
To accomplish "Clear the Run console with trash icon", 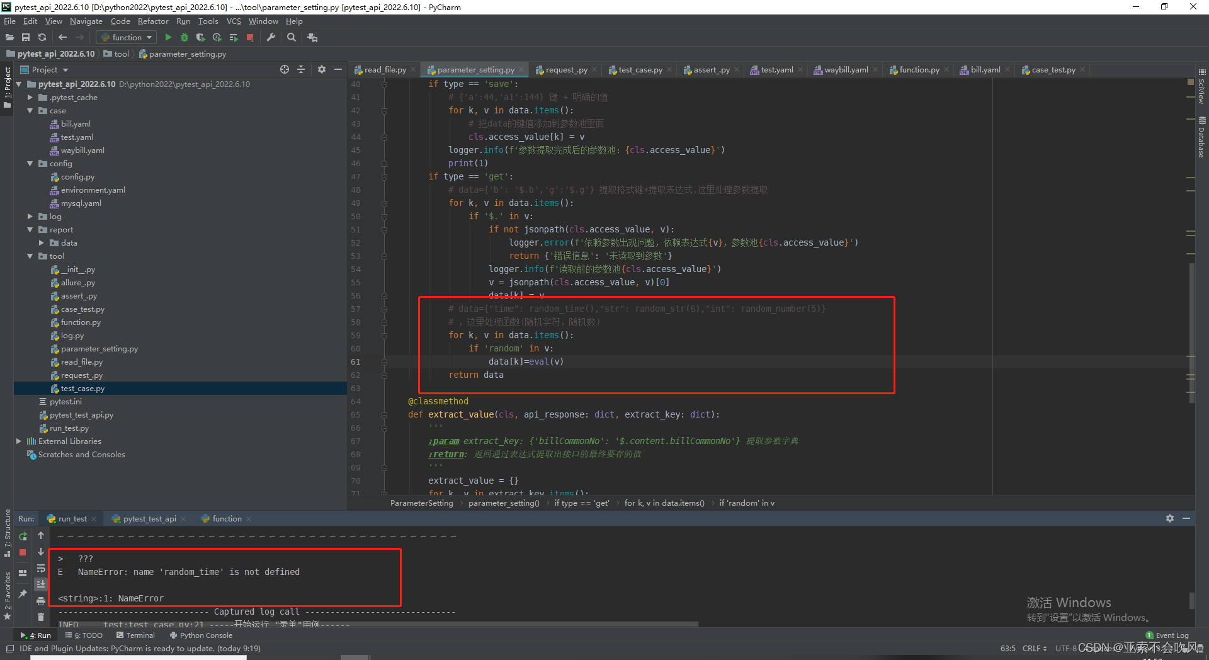I will 41,617.
